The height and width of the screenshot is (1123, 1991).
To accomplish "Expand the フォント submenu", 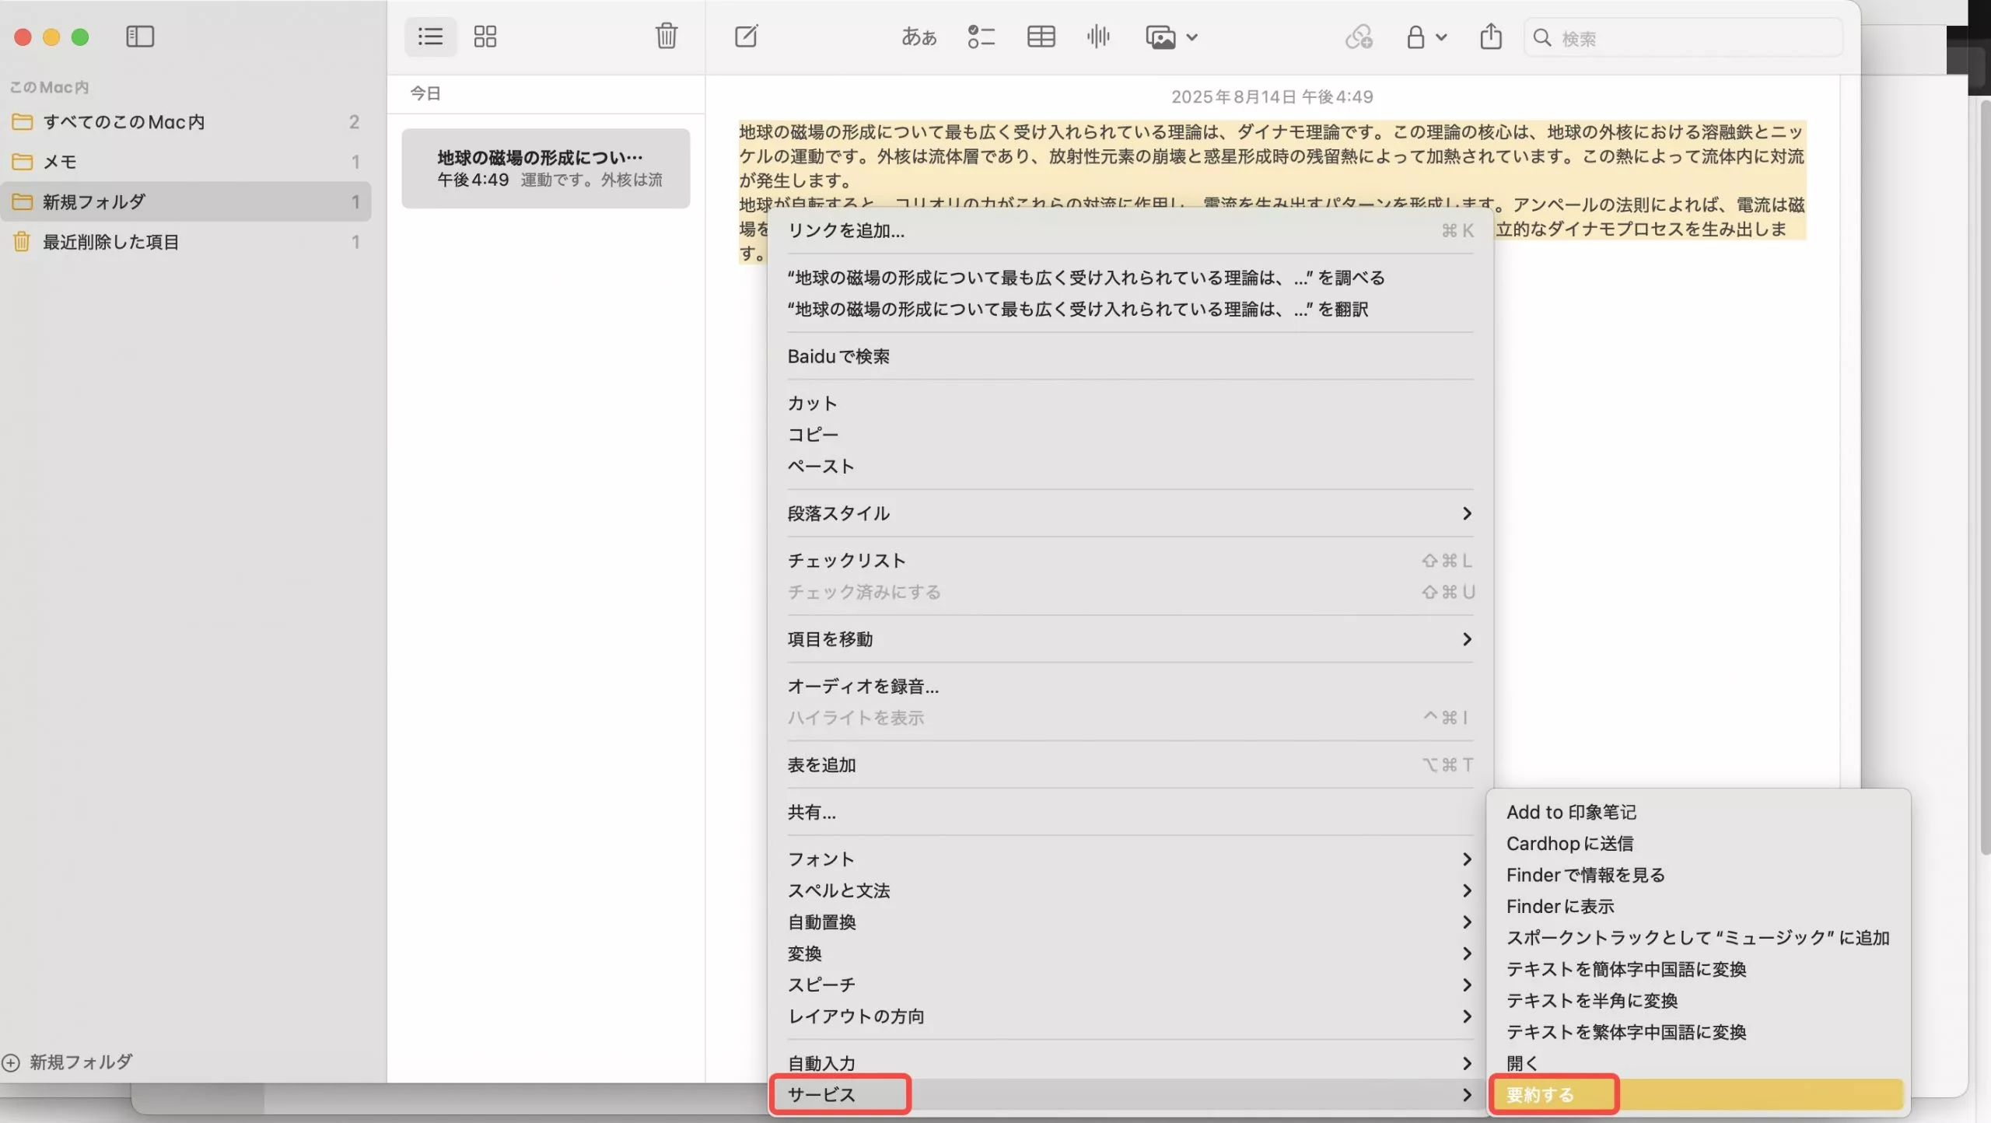I will point(1130,859).
